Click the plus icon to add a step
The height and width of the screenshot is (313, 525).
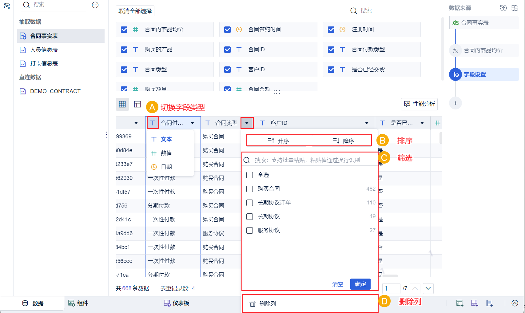(x=455, y=103)
